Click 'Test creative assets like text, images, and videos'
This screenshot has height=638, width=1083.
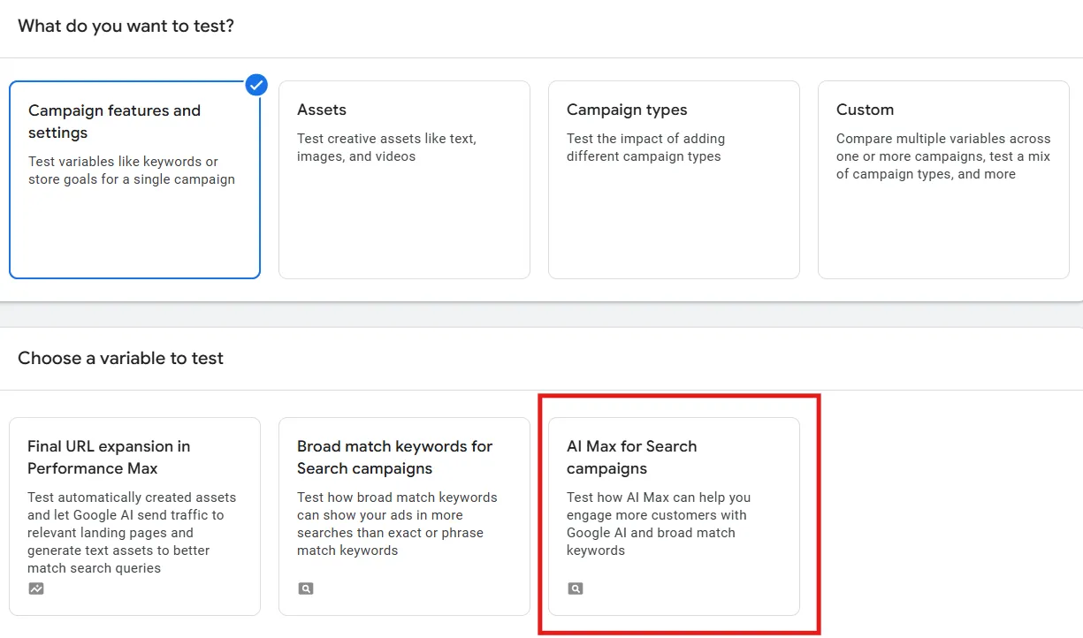(x=386, y=148)
